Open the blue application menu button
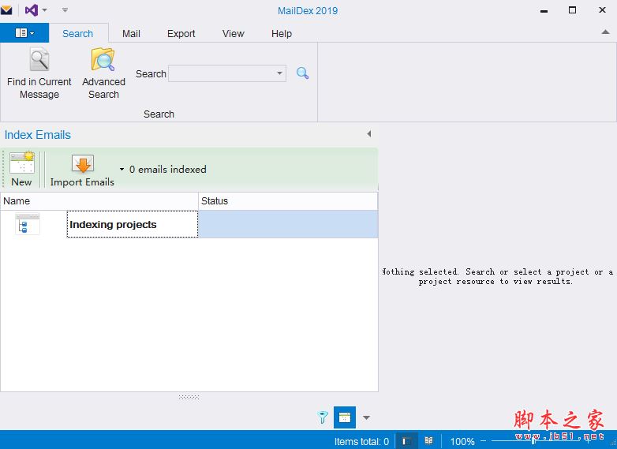Screen dimensions: 617x449 24,33
